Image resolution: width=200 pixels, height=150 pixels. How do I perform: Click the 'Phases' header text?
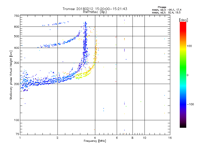(162, 7)
